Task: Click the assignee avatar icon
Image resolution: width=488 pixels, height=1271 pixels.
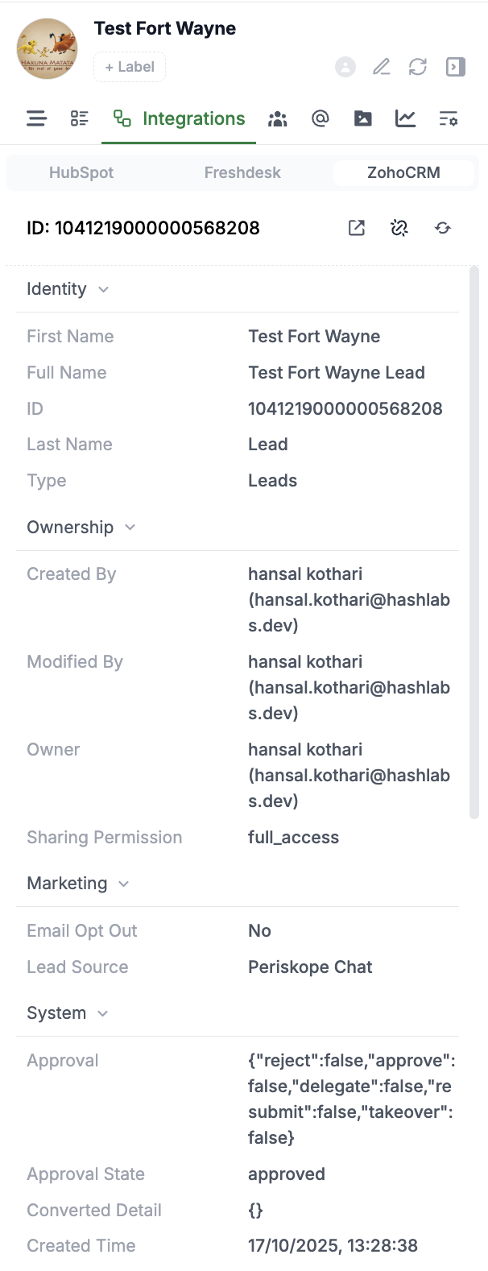Action: [345, 67]
